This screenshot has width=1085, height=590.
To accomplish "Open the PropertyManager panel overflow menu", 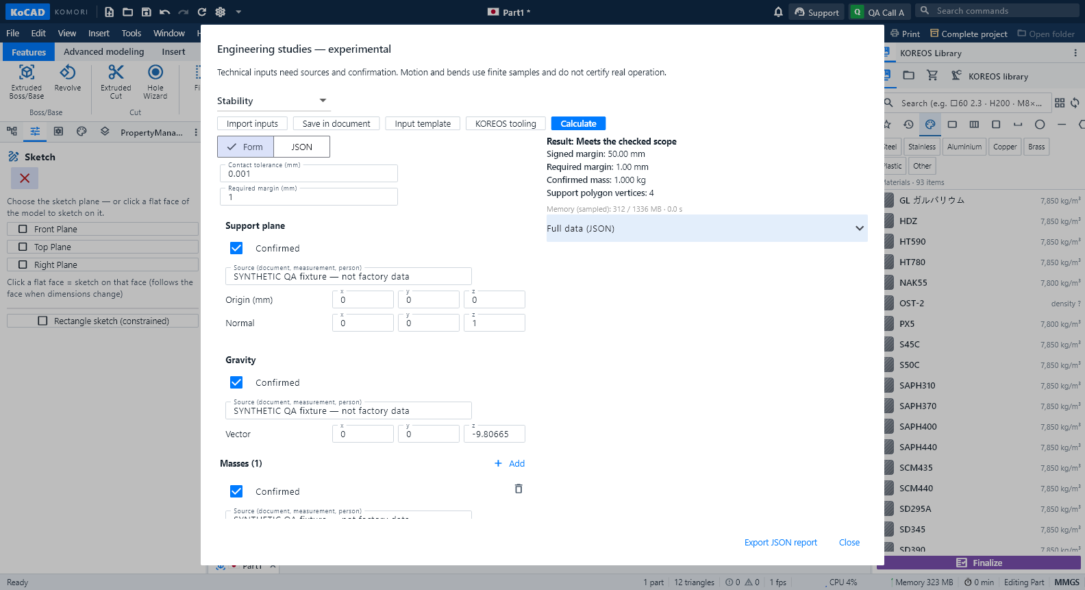I will [x=196, y=132].
